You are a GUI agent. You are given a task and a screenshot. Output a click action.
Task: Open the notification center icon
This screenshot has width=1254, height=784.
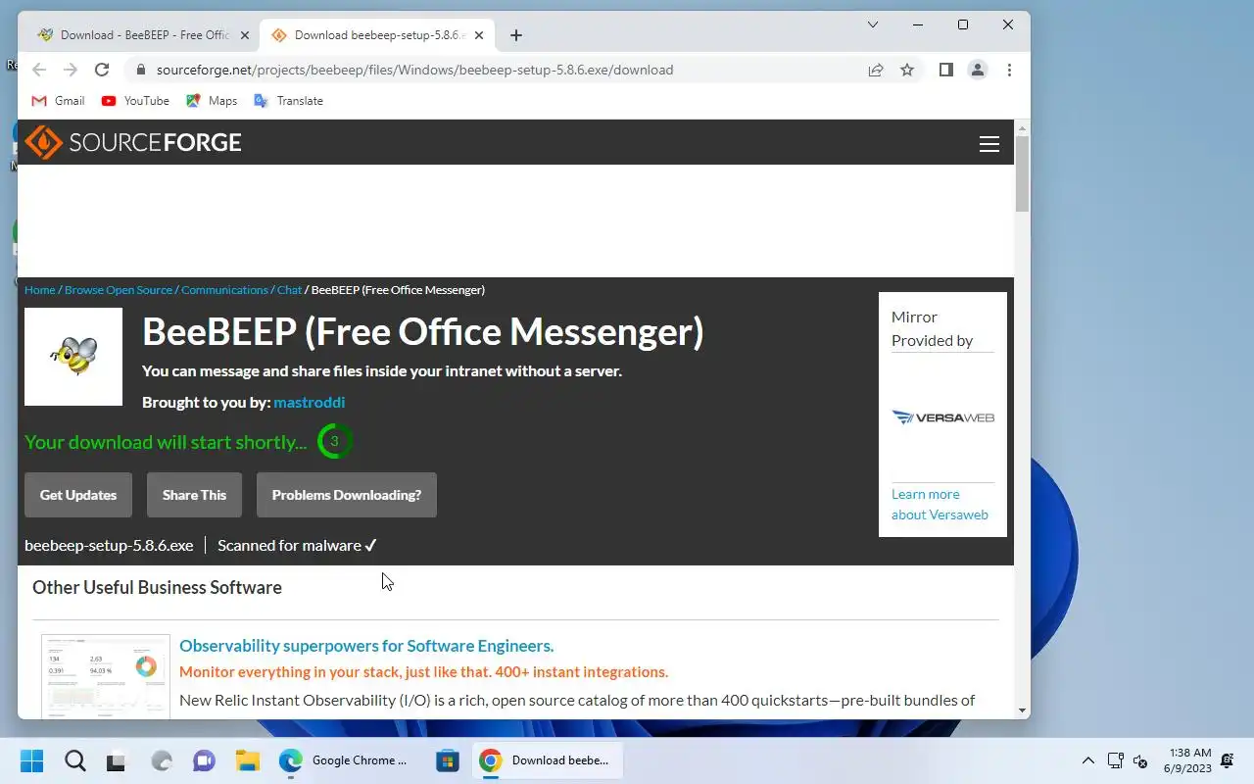click(1227, 760)
